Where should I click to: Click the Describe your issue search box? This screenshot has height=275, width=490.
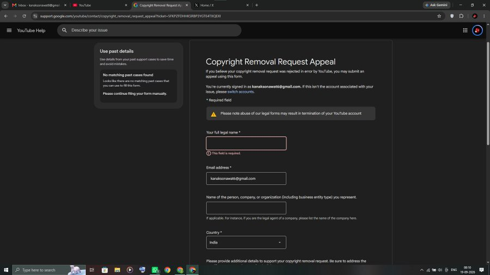coord(149,30)
